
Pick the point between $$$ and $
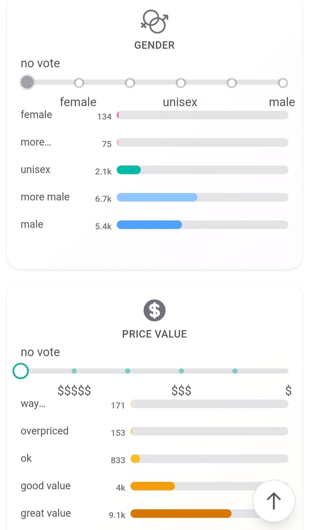[235, 371]
